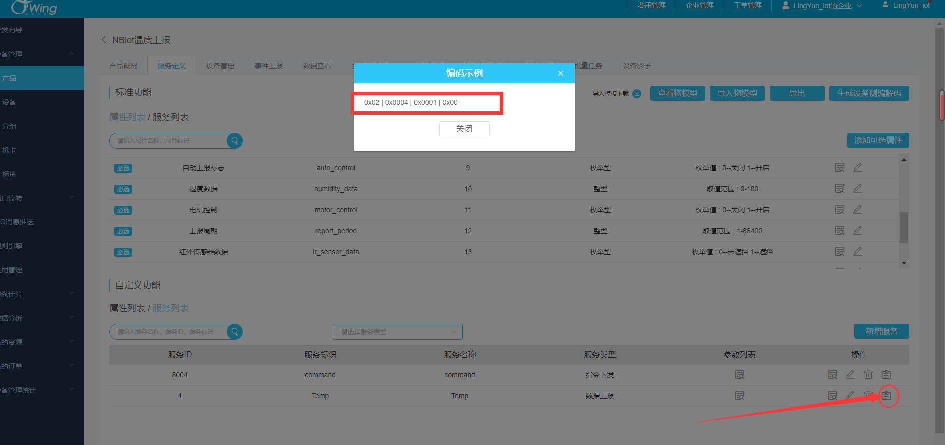Click the property table's scroll-up arrow

coord(904,160)
